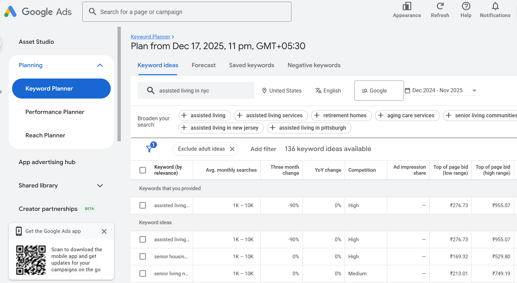Expand the Shared library section

point(100,185)
